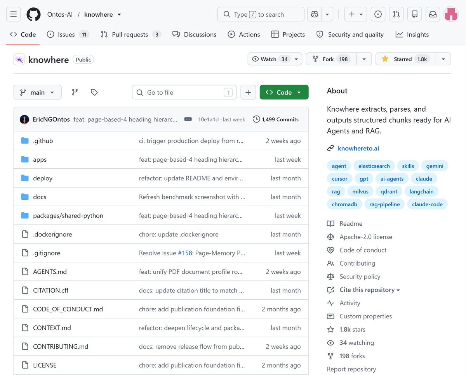View 1,499 Commits history
The width and height of the screenshot is (466, 375).
[x=276, y=119]
